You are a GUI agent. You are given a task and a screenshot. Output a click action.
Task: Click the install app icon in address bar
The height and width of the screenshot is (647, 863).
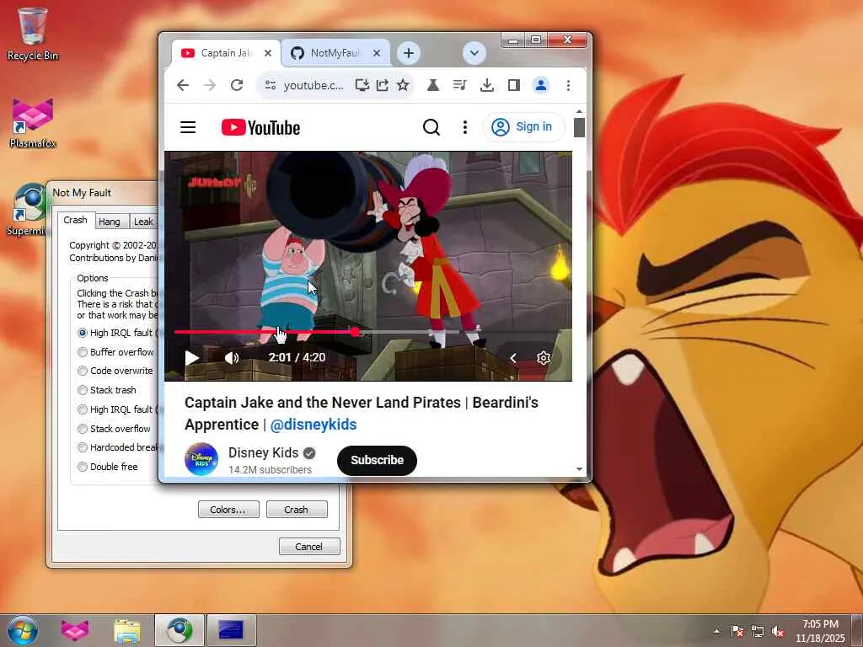pos(362,85)
